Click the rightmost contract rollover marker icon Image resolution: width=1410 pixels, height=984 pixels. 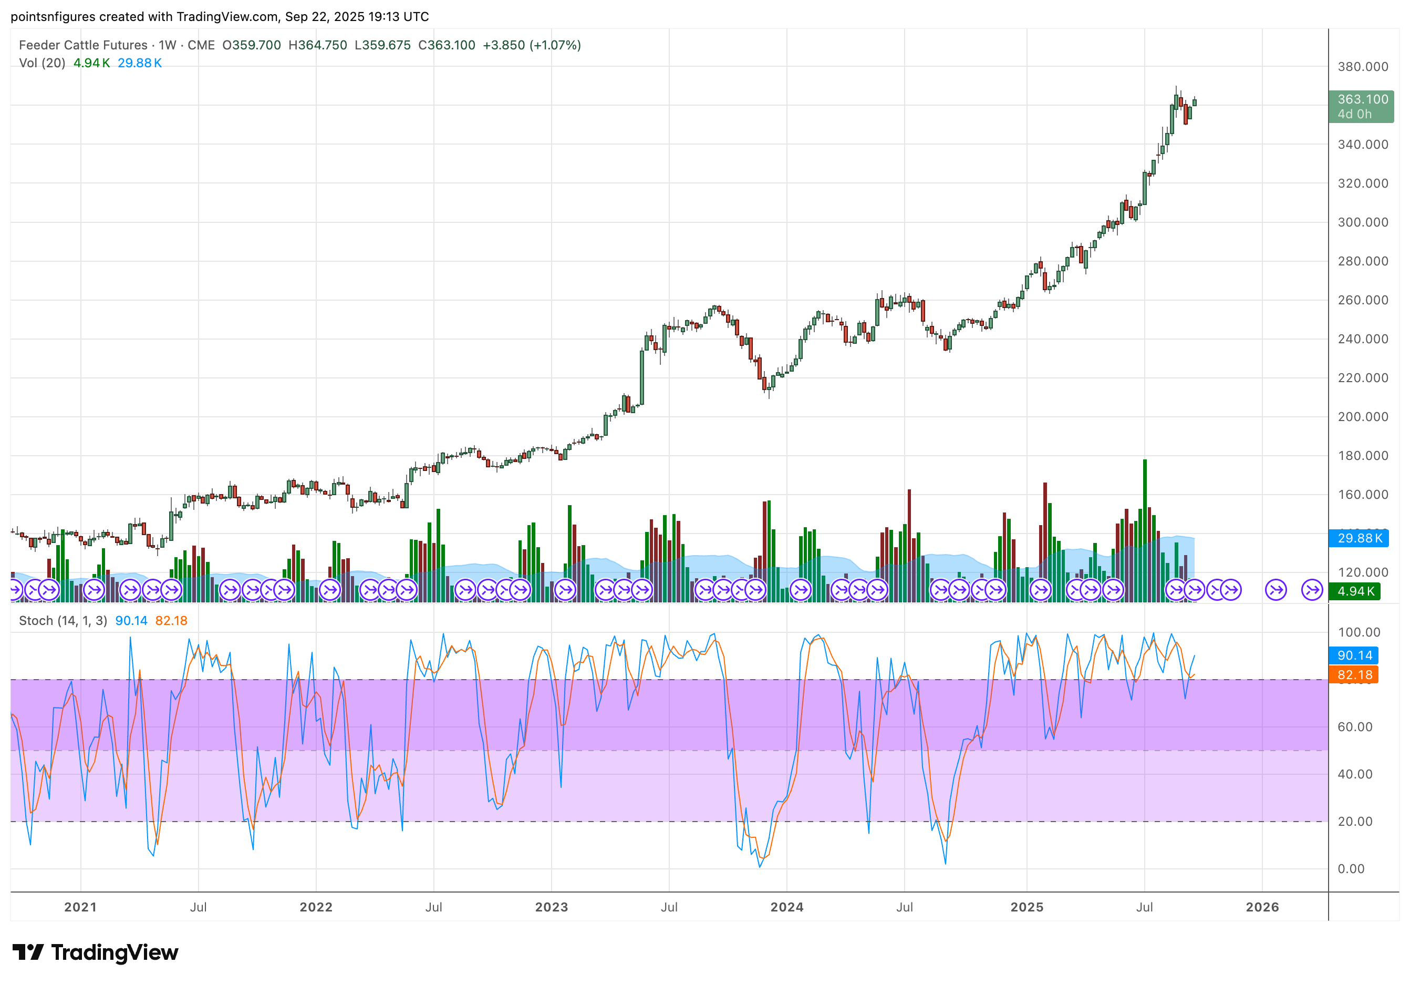[1312, 591]
